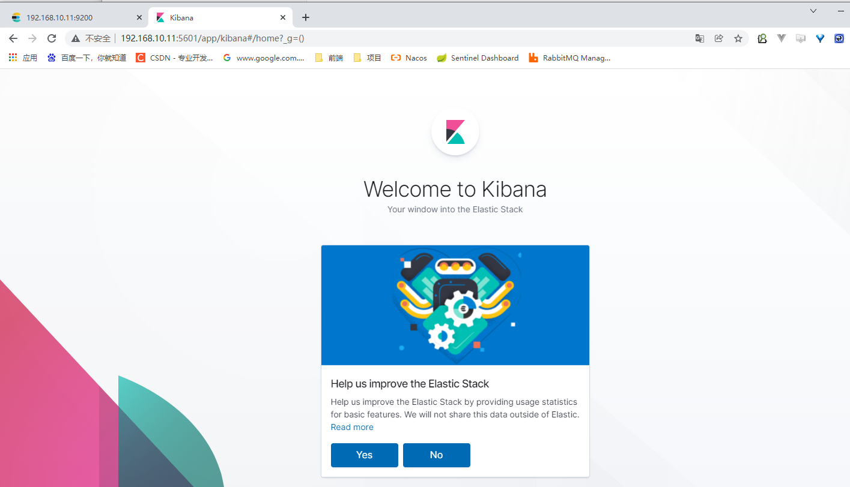Click the 'Welcome to Kibana' heading
This screenshot has width=850, height=487.
[x=455, y=189]
